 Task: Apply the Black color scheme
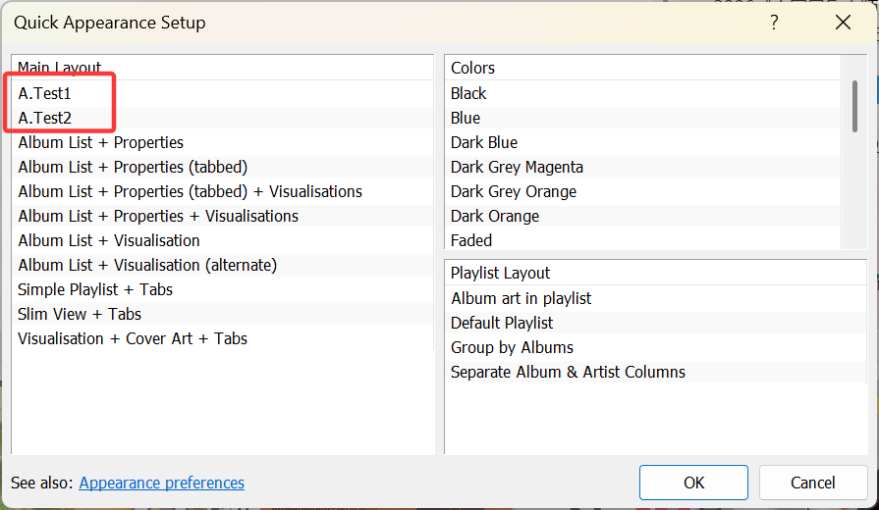click(468, 93)
